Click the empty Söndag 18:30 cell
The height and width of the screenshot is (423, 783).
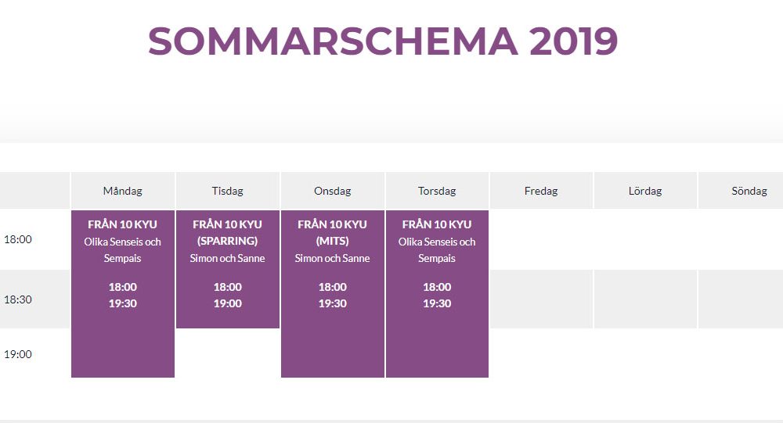(741, 299)
